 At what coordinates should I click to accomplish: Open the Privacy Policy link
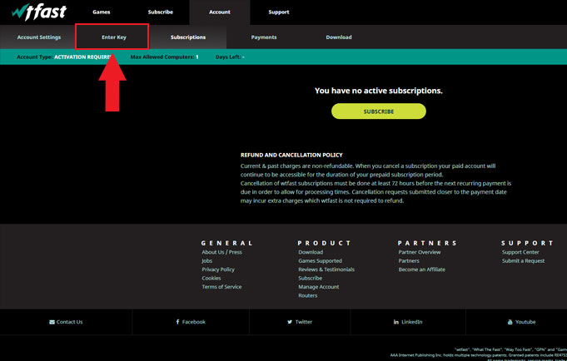pos(218,270)
